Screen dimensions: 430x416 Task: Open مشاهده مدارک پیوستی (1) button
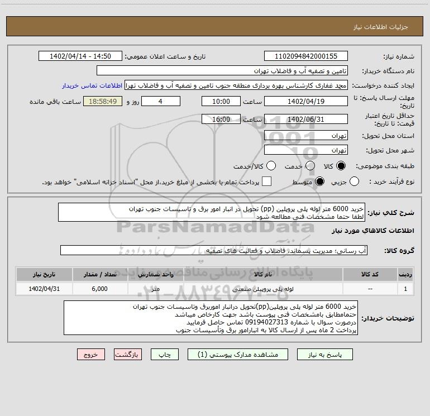(238, 355)
